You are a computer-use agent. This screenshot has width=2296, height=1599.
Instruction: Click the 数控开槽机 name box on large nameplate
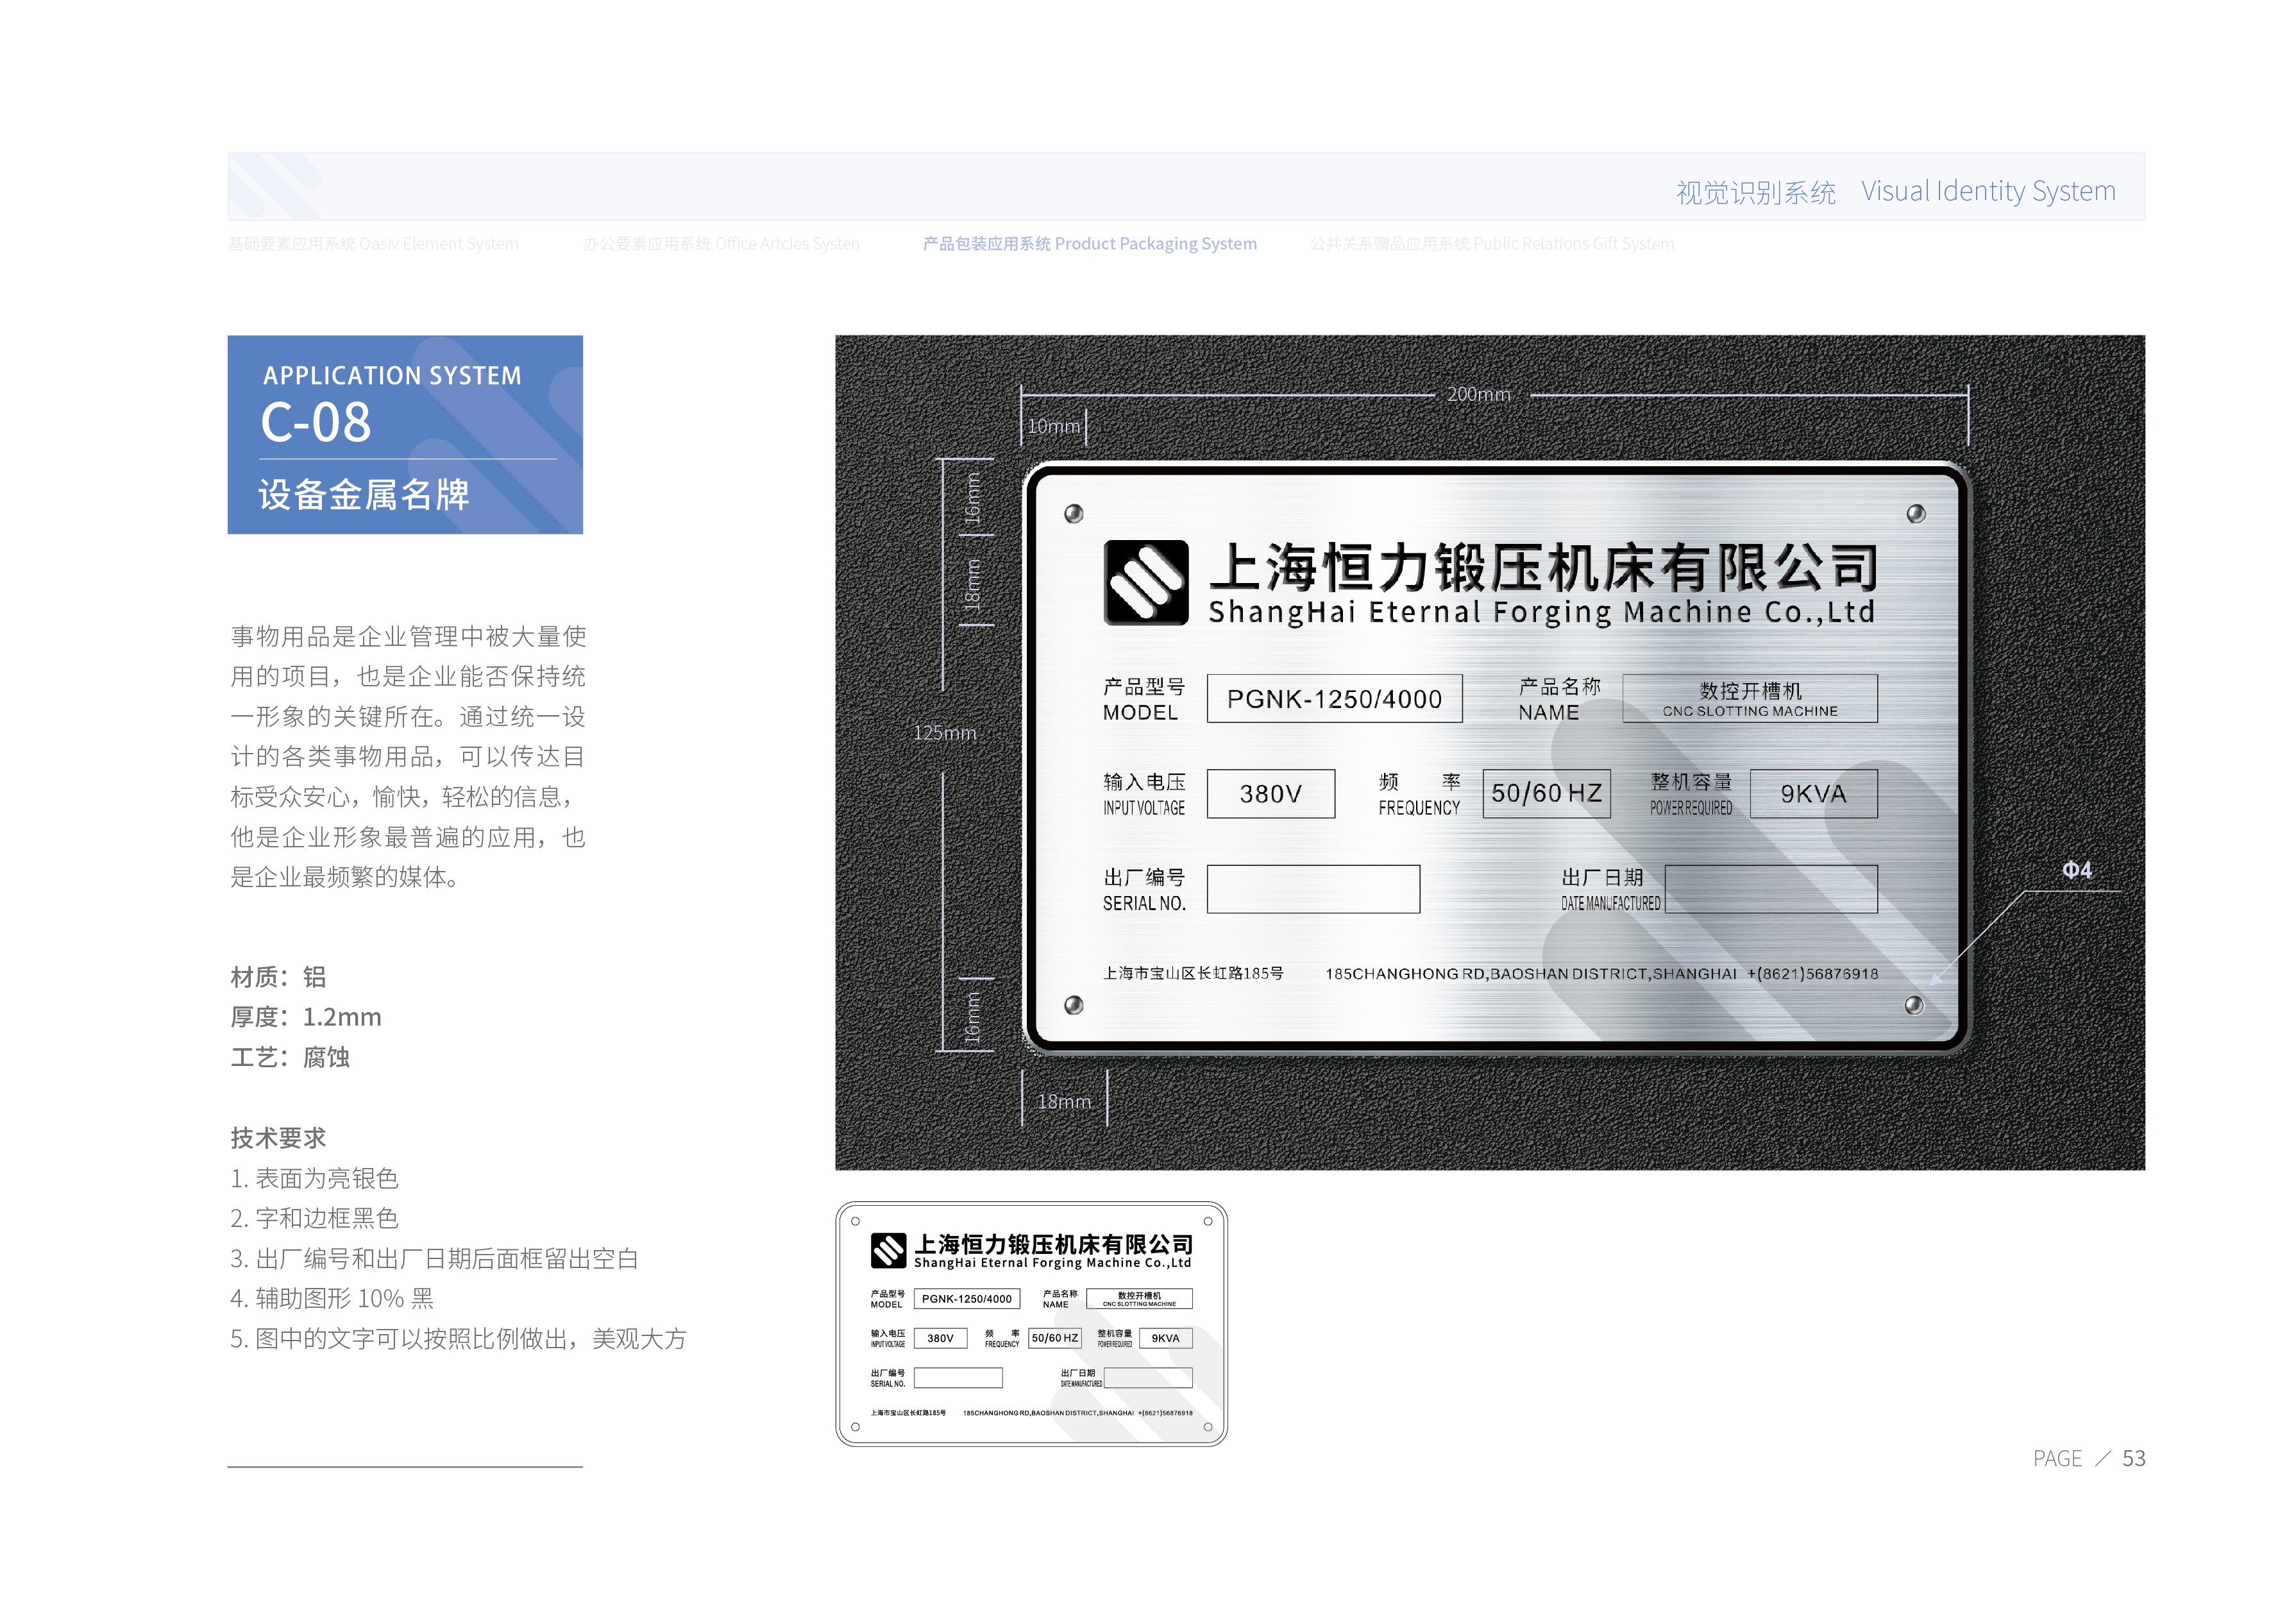click(x=1750, y=698)
